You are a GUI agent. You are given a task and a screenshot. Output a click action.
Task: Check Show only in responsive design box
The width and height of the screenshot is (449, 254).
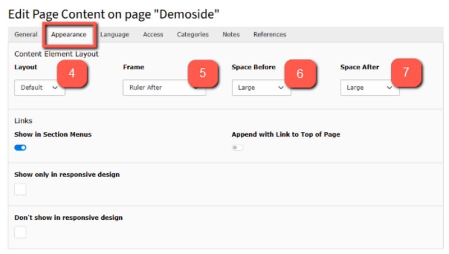(20, 190)
